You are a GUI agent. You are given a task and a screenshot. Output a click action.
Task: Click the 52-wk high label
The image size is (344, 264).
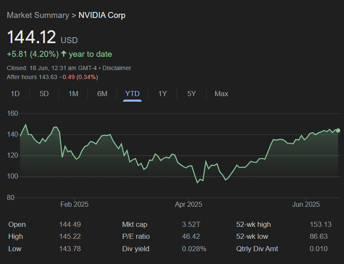254,224
